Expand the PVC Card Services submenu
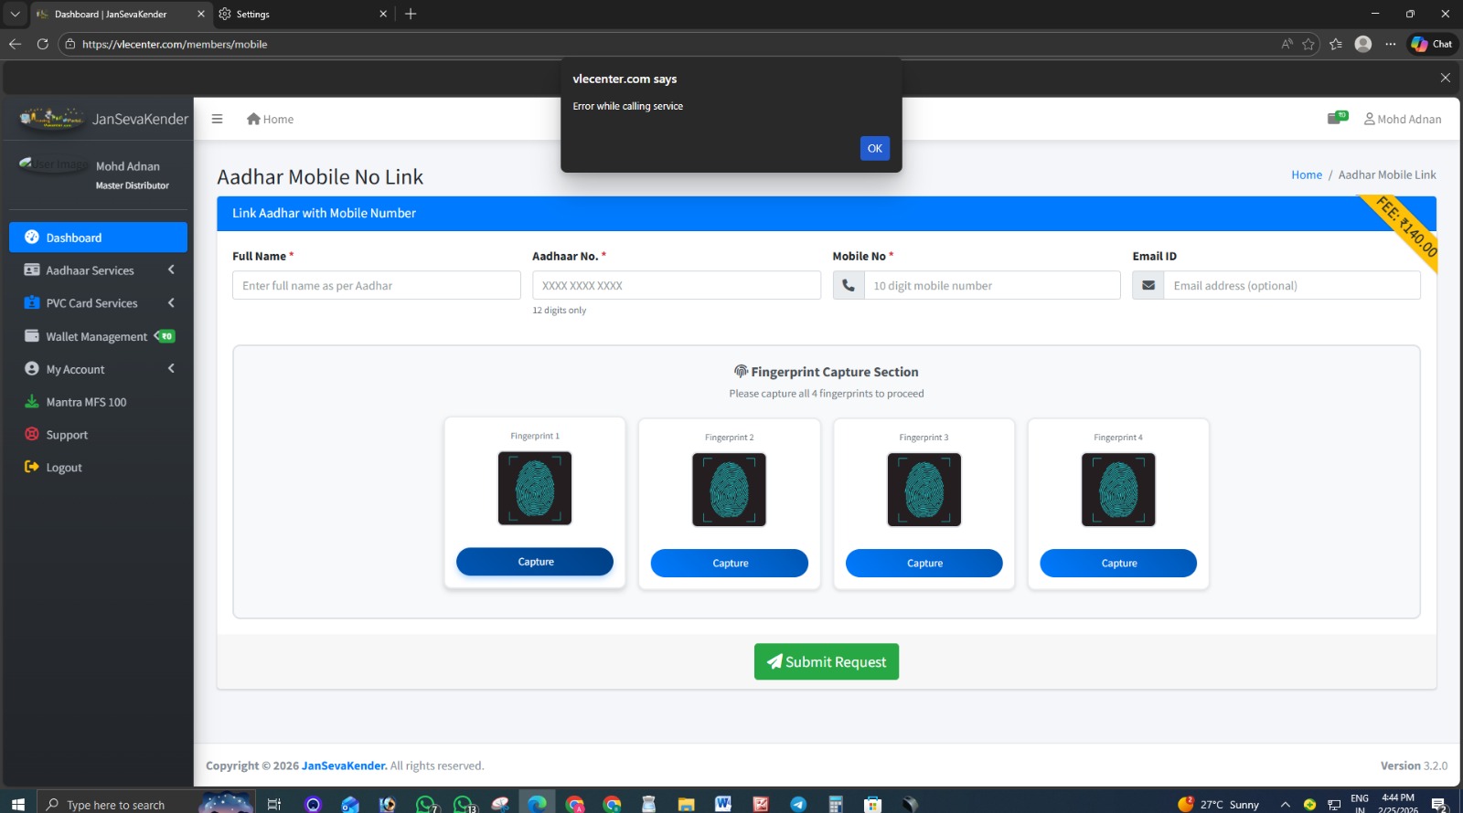The width and height of the screenshot is (1463, 813). point(91,303)
